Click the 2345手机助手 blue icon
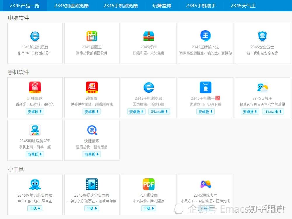292x219 pixels. [206, 87]
